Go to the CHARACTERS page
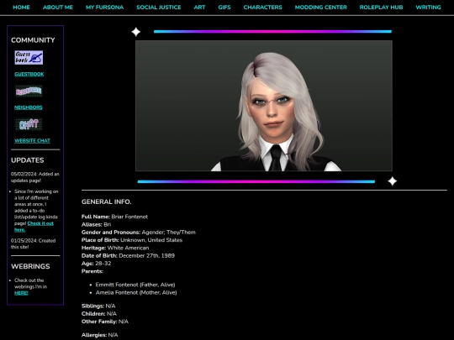Screen dimensions: 454x340 tap(262, 8)
